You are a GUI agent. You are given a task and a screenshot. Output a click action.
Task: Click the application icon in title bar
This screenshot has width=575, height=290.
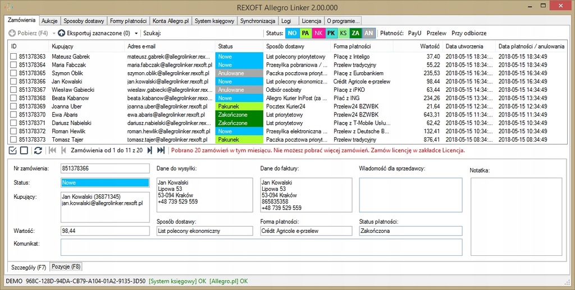[x=9, y=7]
